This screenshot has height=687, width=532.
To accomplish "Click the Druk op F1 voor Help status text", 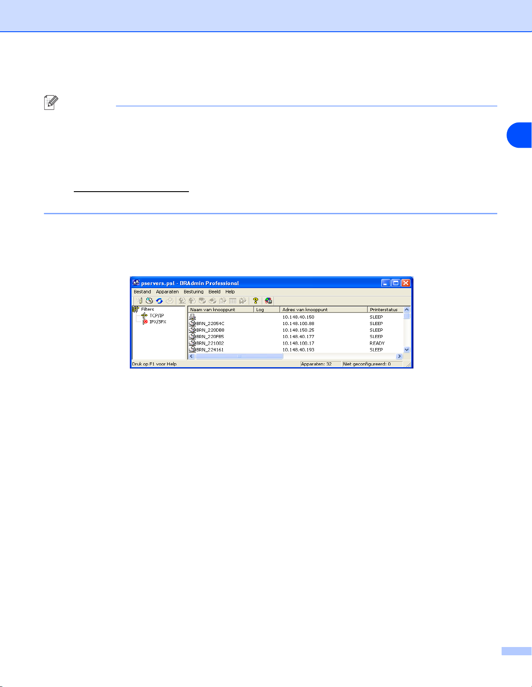I will (x=155, y=364).
